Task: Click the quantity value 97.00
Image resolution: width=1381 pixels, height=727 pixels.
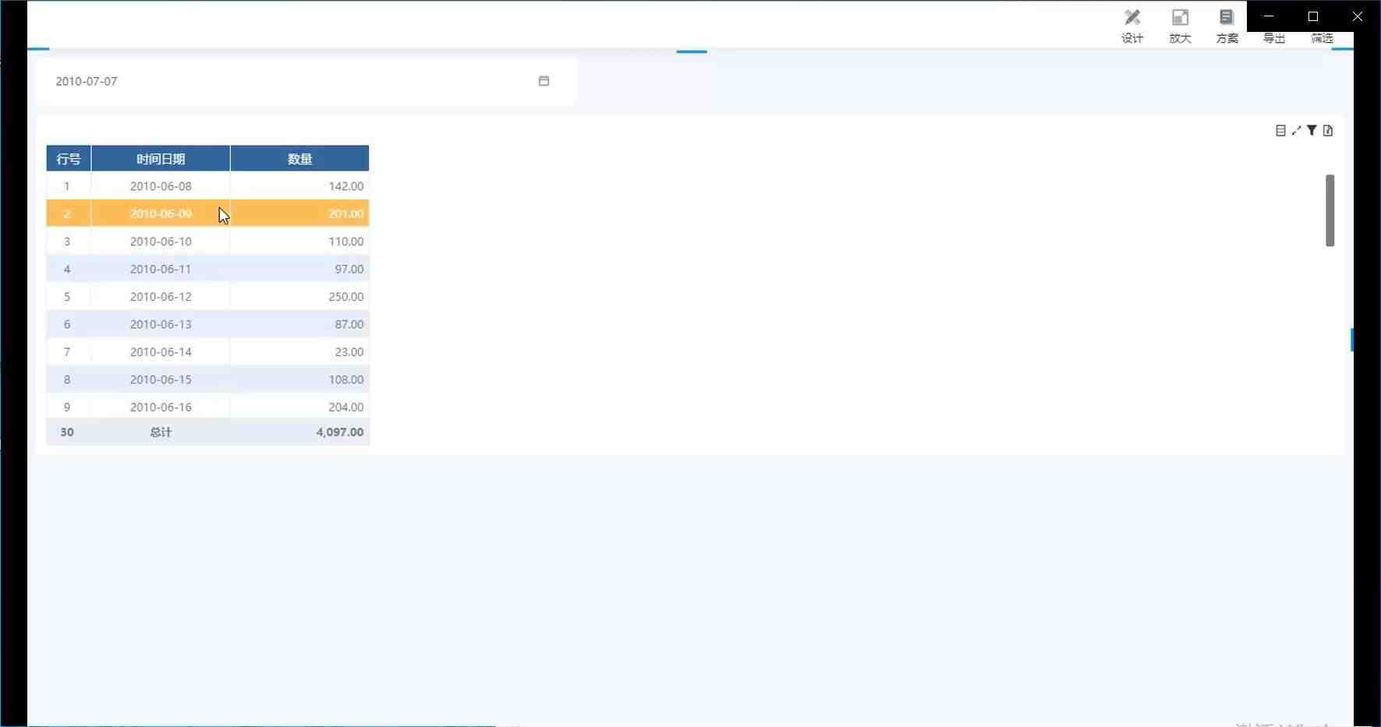Action: [349, 269]
